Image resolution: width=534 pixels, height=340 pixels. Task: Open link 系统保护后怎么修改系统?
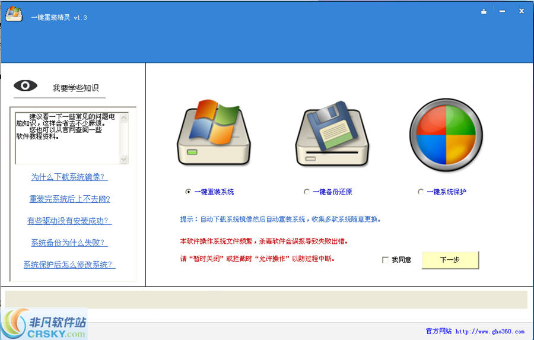(x=69, y=265)
